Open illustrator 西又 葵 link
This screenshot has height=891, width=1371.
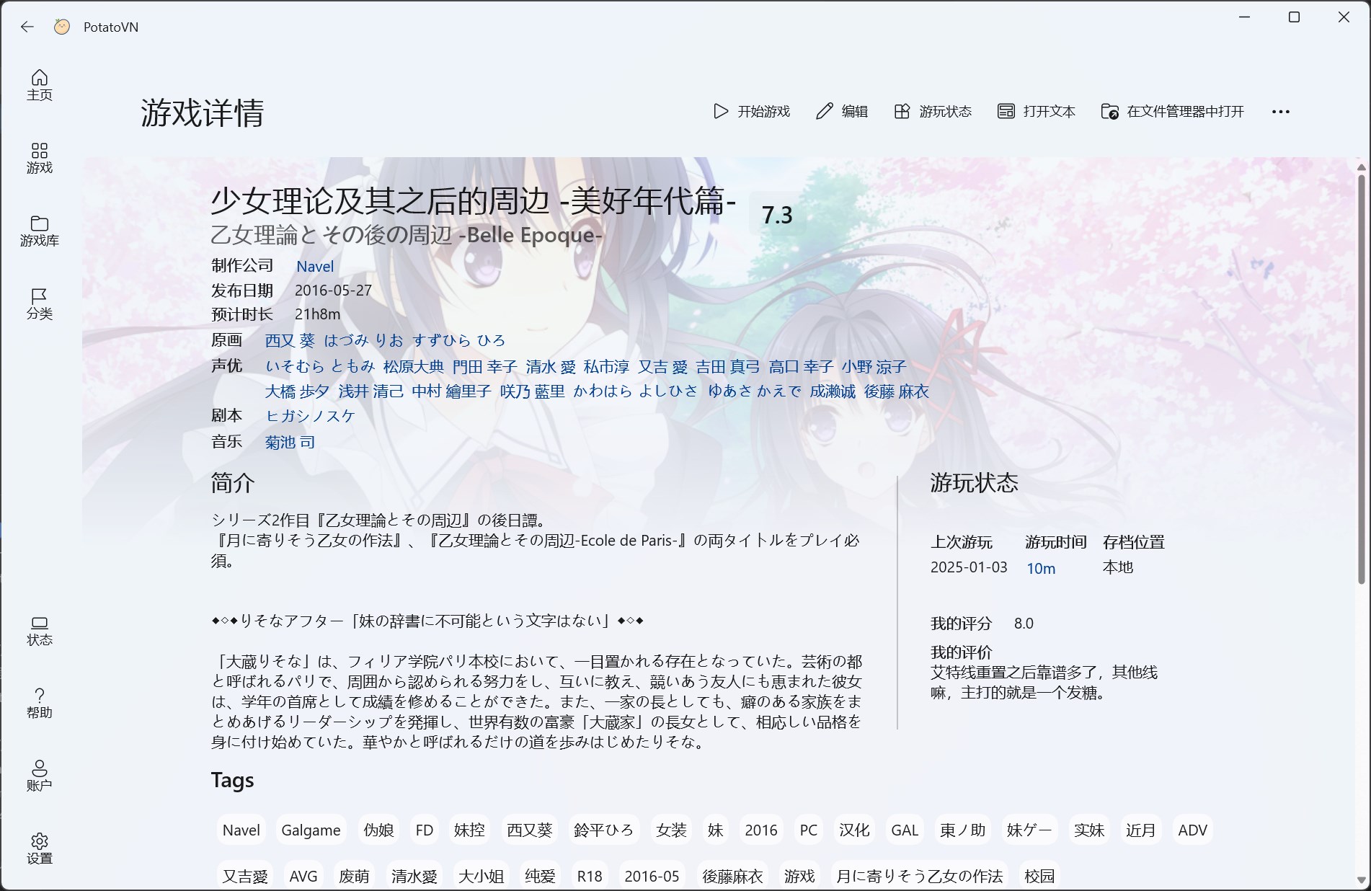(x=290, y=340)
